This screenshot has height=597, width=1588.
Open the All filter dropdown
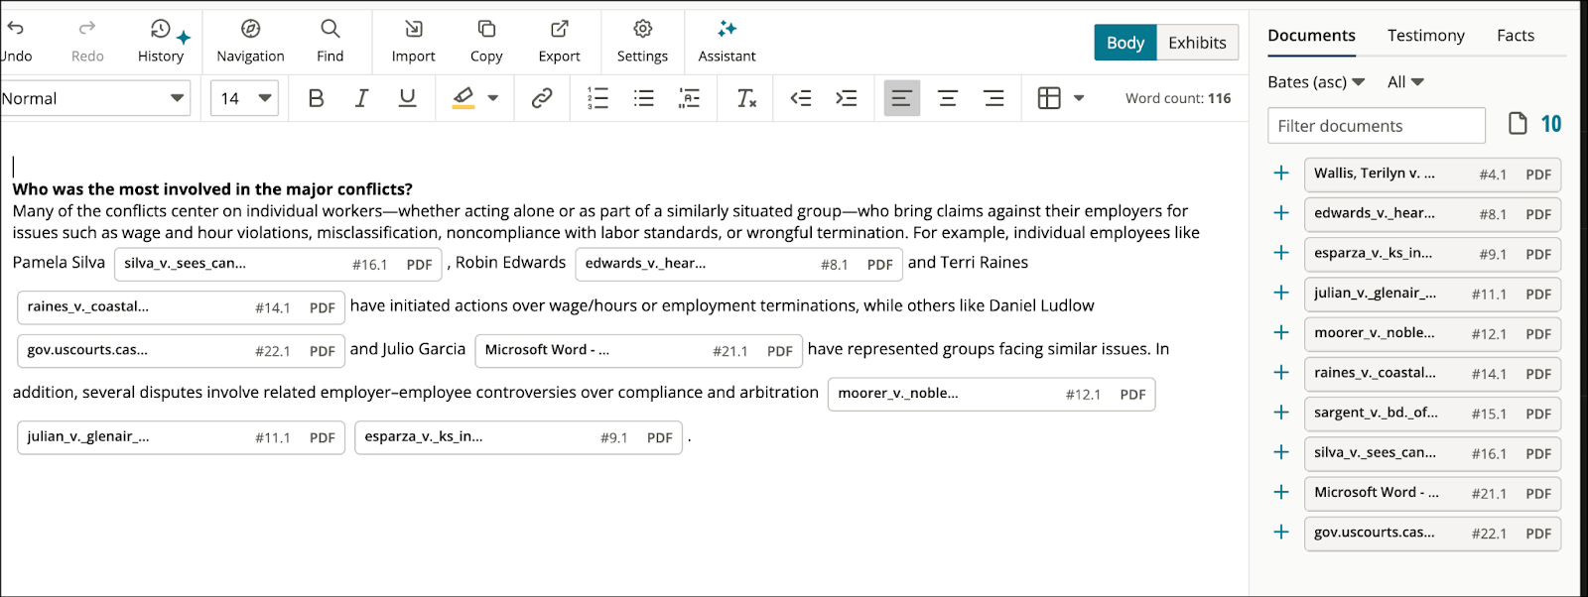1405,82
